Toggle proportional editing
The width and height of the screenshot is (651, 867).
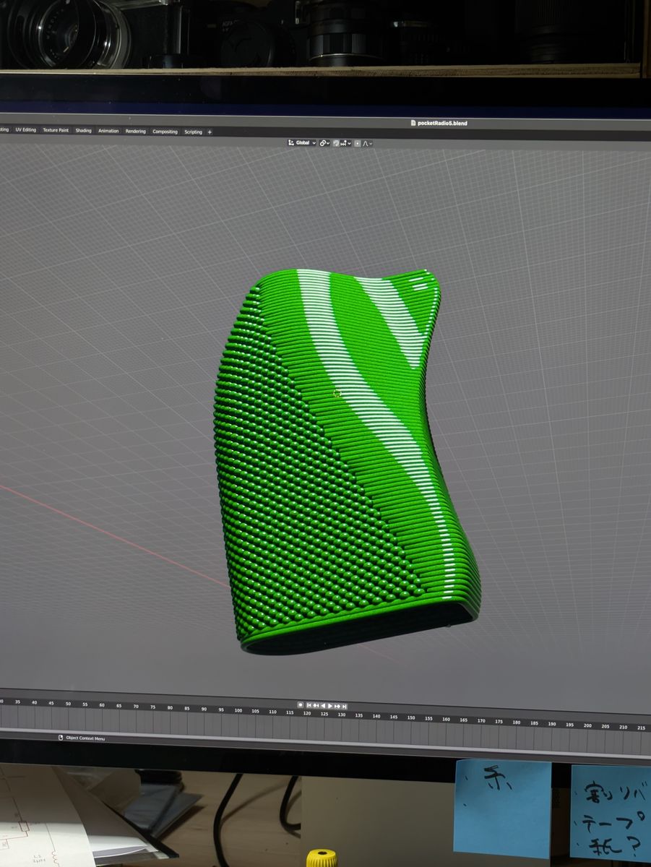(358, 143)
